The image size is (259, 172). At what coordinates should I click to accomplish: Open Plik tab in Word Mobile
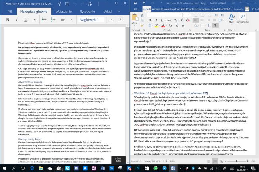[x=10, y=12]
